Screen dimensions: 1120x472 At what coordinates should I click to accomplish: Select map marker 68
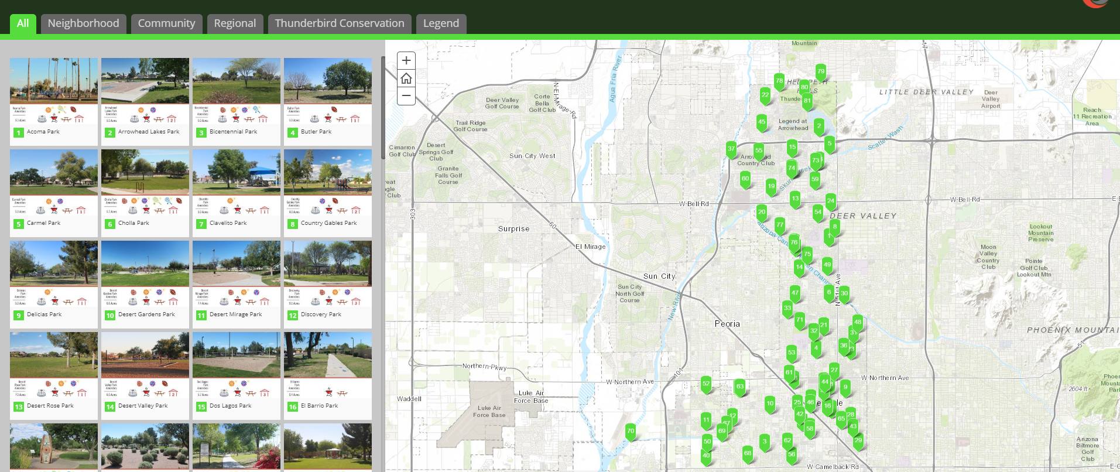748,454
